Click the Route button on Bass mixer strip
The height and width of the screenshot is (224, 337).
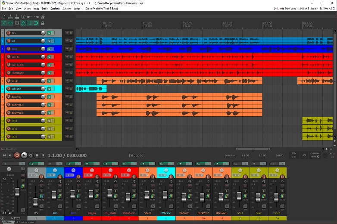tap(78, 197)
